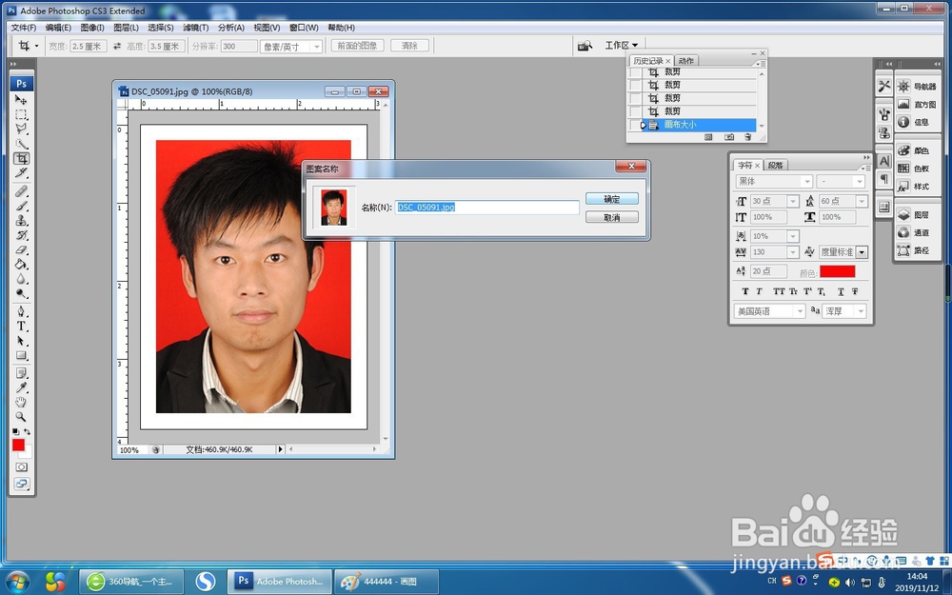
Task: Toggle Strikethrough style button
Action: tap(855, 291)
